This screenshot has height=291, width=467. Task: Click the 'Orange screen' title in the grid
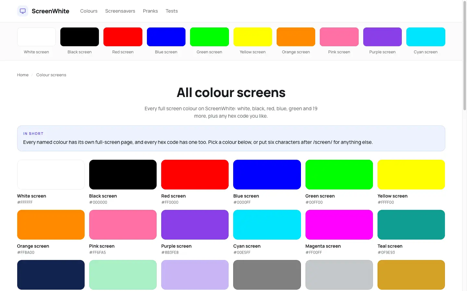(x=33, y=246)
